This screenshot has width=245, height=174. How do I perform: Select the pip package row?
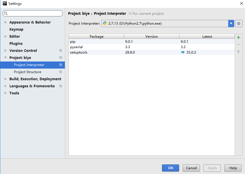tap(152, 42)
